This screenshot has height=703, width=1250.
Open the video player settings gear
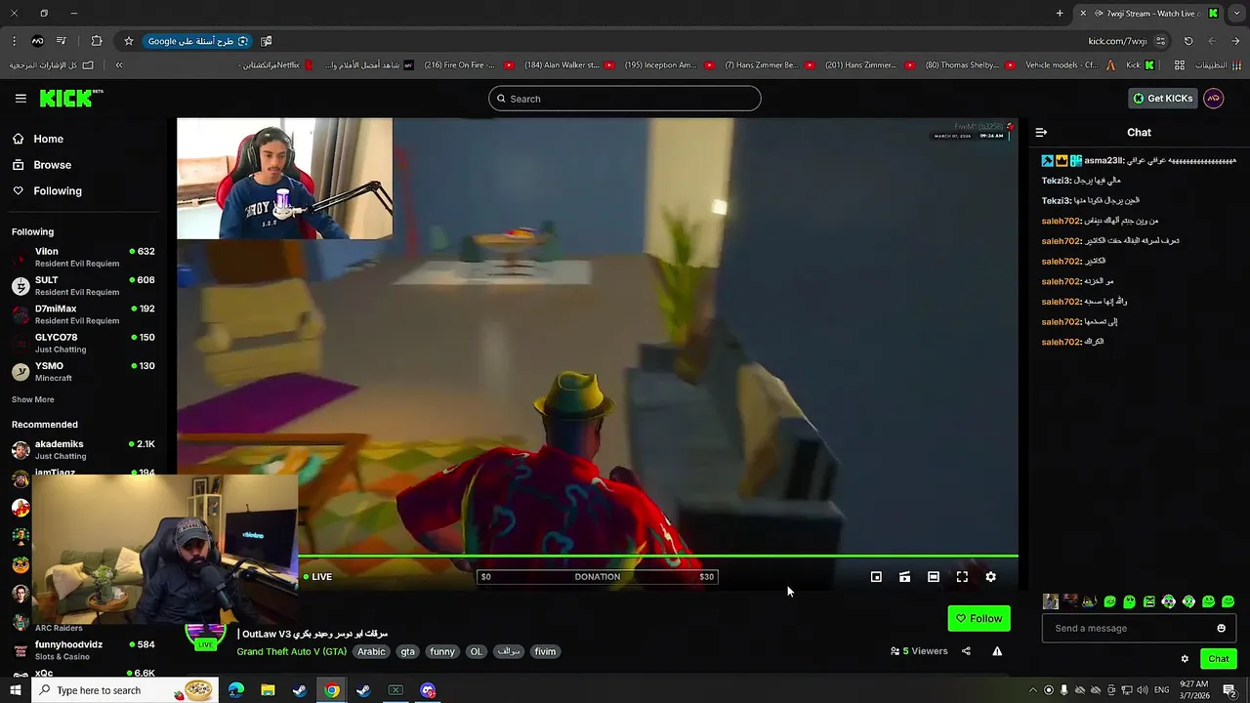[x=990, y=577]
